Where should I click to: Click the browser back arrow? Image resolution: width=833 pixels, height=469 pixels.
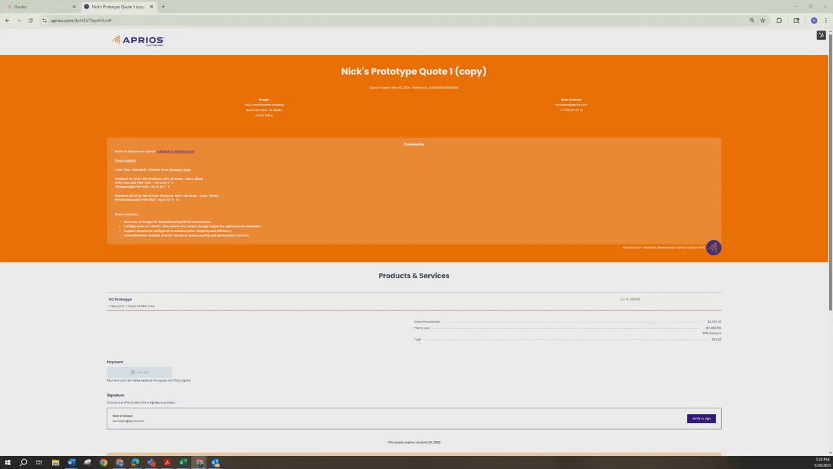coord(7,20)
